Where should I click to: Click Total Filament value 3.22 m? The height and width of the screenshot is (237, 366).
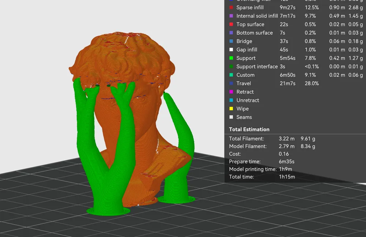(x=287, y=139)
